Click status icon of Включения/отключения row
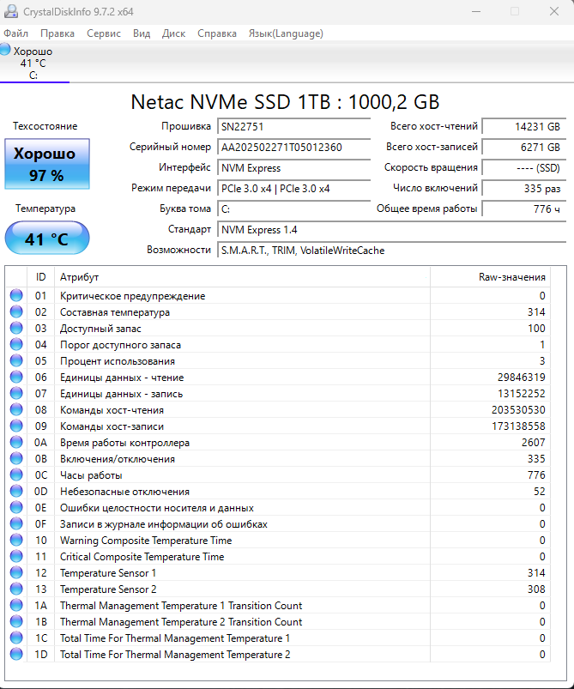574x689 pixels. (16, 458)
